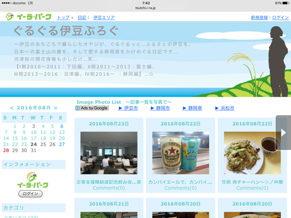Open the meeting room photo thumbnail
Image resolution: width=291 pixels, height=218 pixels.
(x=109, y=153)
